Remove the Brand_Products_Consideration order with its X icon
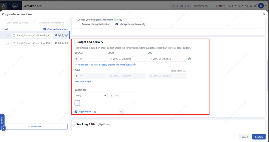This screenshot has width=269, height=142. click(66, 35)
